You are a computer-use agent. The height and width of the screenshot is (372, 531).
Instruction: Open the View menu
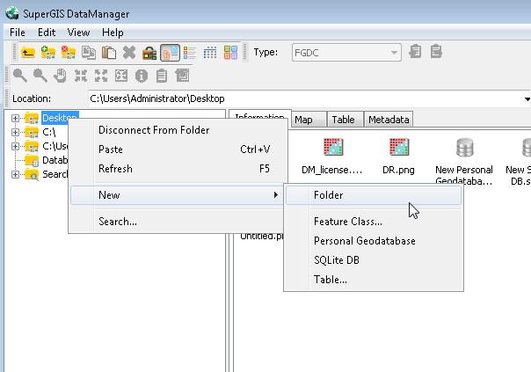pyautogui.click(x=78, y=33)
